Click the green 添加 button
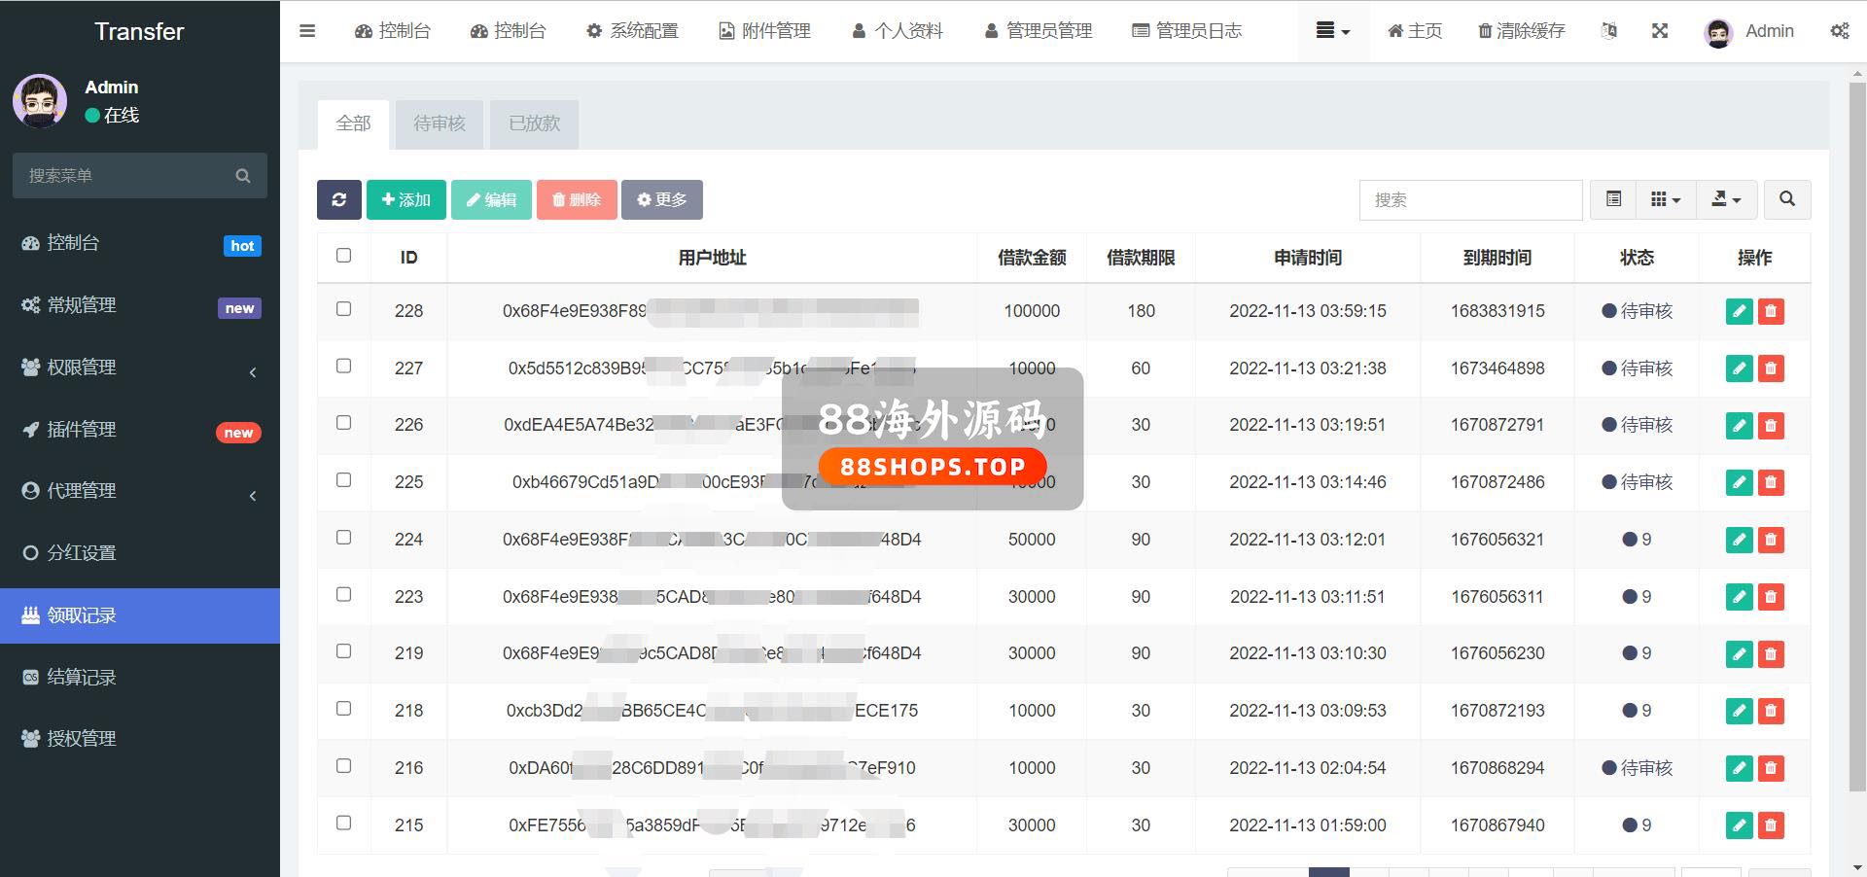This screenshot has height=877, width=1867. click(x=405, y=199)
